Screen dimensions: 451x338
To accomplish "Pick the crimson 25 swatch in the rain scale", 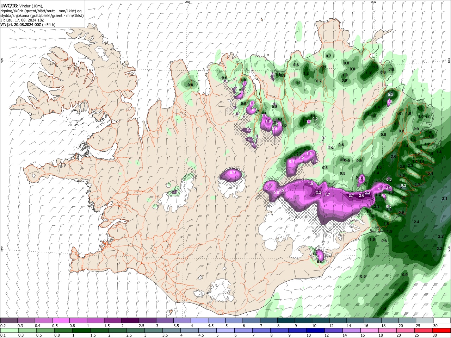I will pyautogui.click(x=424, y=330).
